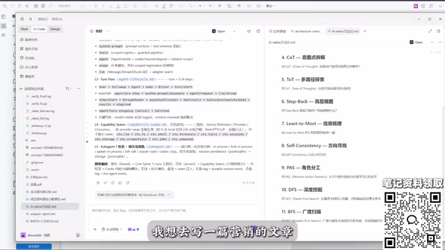Click the first sidebar item under Work tab
The height and width of the screenshot is (250, 445).
[x=29, y=40]
